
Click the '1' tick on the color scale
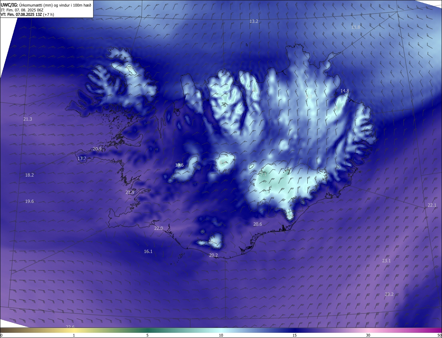[74, 335]
